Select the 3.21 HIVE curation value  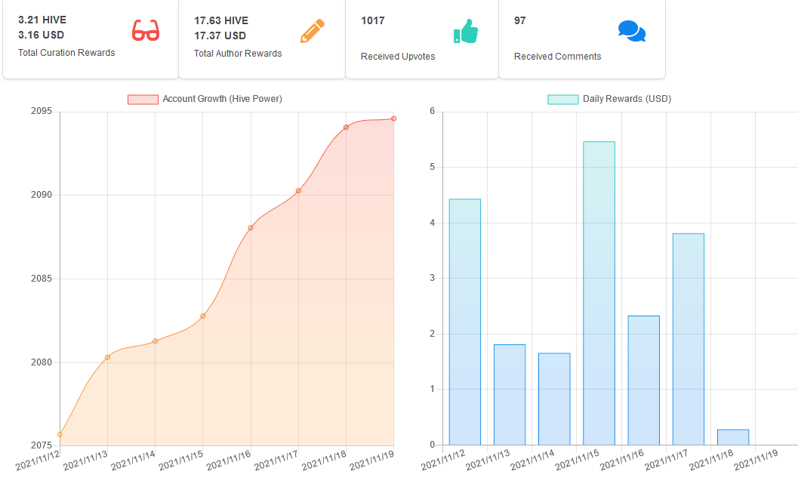[x=42, y=20]
